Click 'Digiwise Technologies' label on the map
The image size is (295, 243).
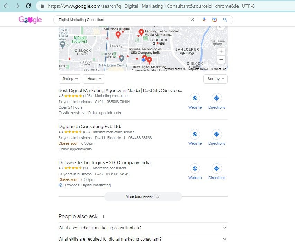coord(145,51)
